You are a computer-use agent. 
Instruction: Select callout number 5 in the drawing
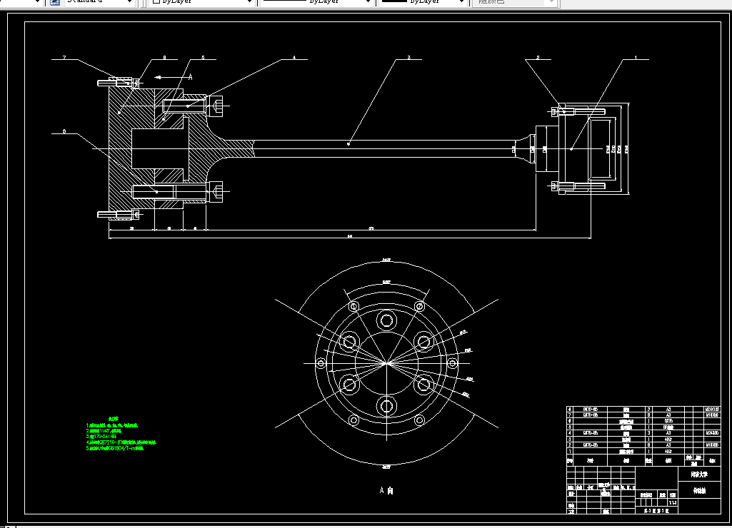203,57
